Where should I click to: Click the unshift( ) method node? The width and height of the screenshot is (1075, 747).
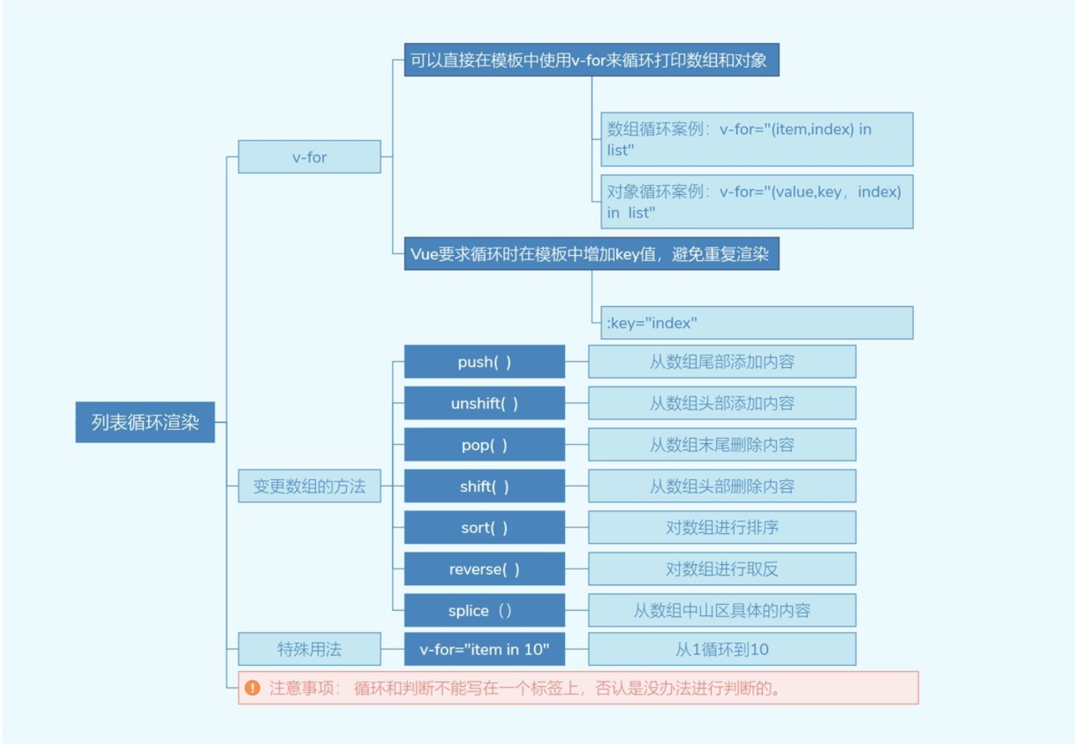[x=484, y=403]
